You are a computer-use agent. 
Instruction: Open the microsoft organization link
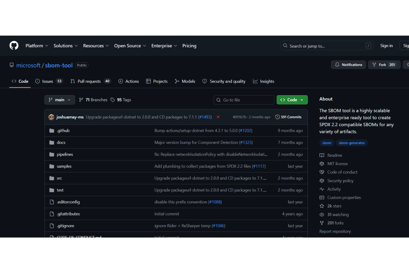28,65
